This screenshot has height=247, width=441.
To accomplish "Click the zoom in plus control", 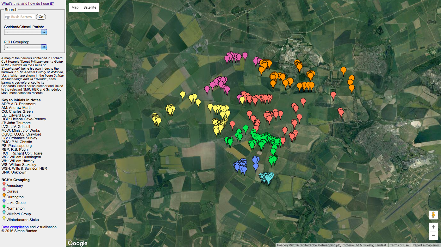I will pyautogui.click(x=433, y=227).
